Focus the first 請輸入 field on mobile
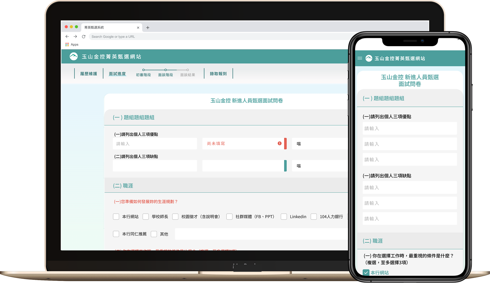This screenshot has width=490, height=287. coord(409,129)
